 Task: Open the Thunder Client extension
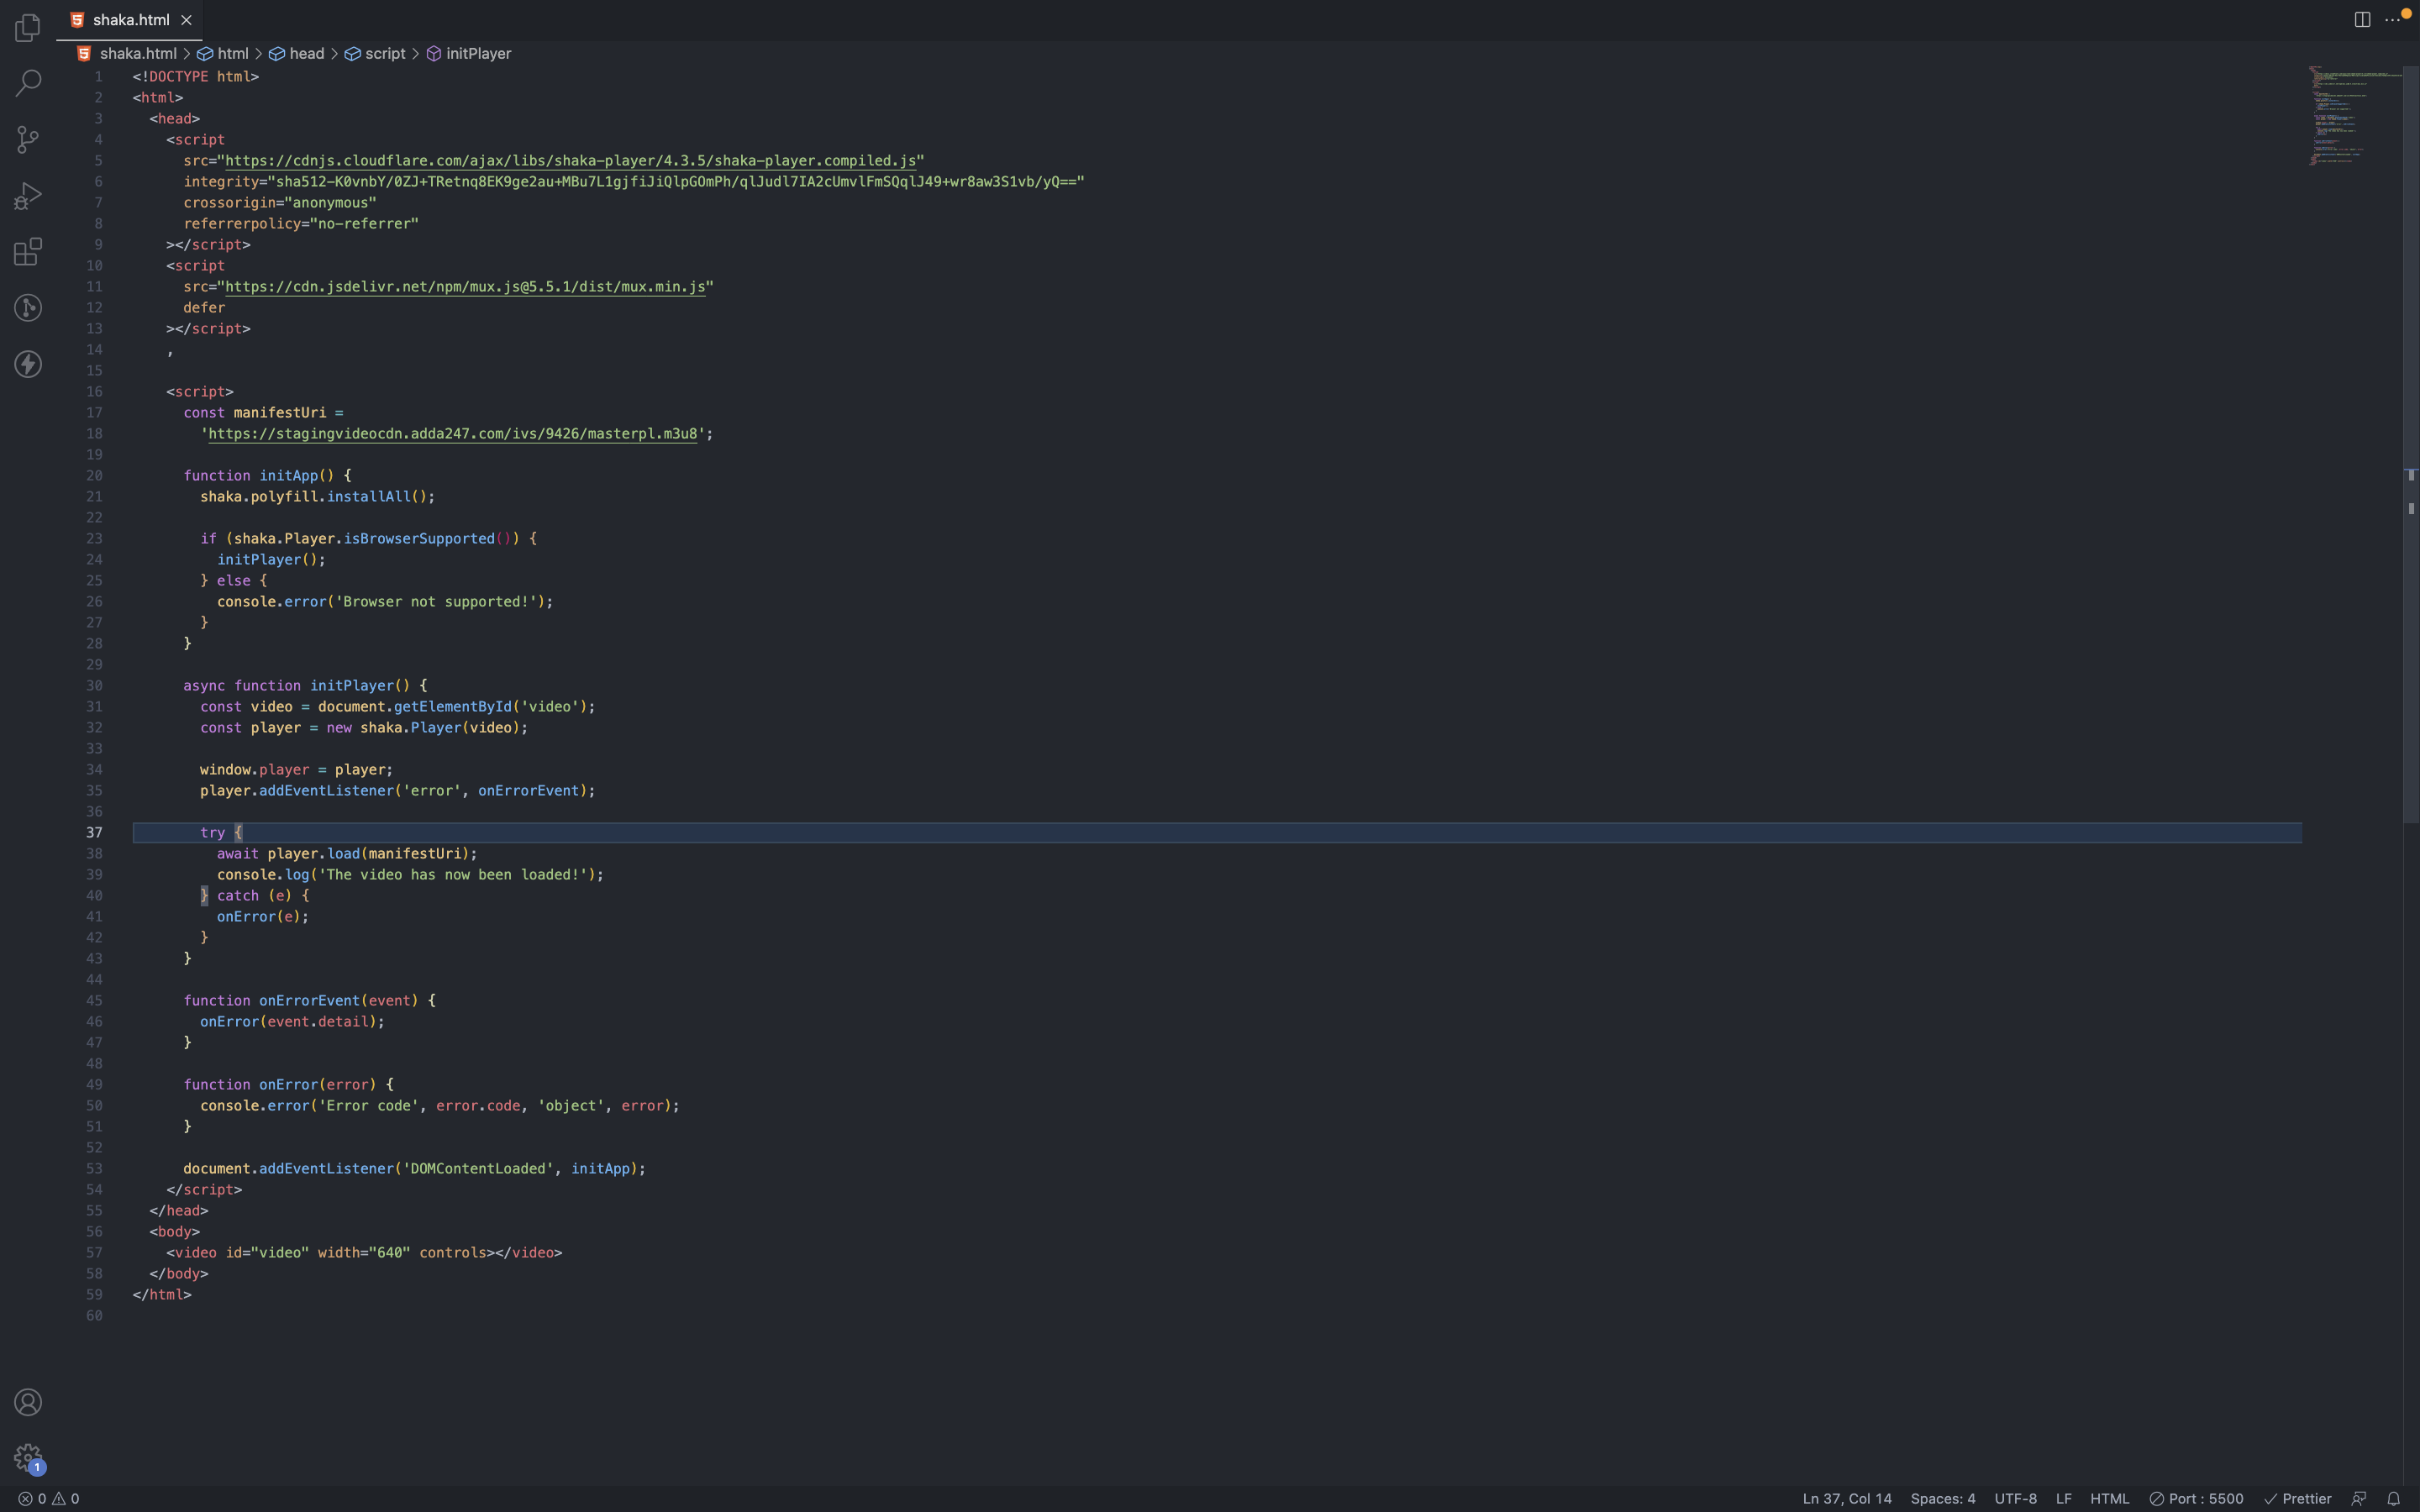tap(27, 364)
